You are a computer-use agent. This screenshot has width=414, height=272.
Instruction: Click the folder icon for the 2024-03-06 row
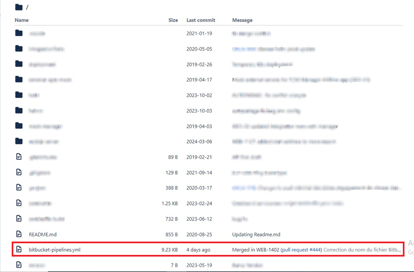pos(19,141)
